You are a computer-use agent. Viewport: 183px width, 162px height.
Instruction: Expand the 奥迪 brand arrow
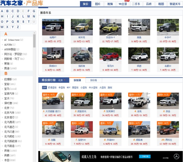(x=2, y=68)
